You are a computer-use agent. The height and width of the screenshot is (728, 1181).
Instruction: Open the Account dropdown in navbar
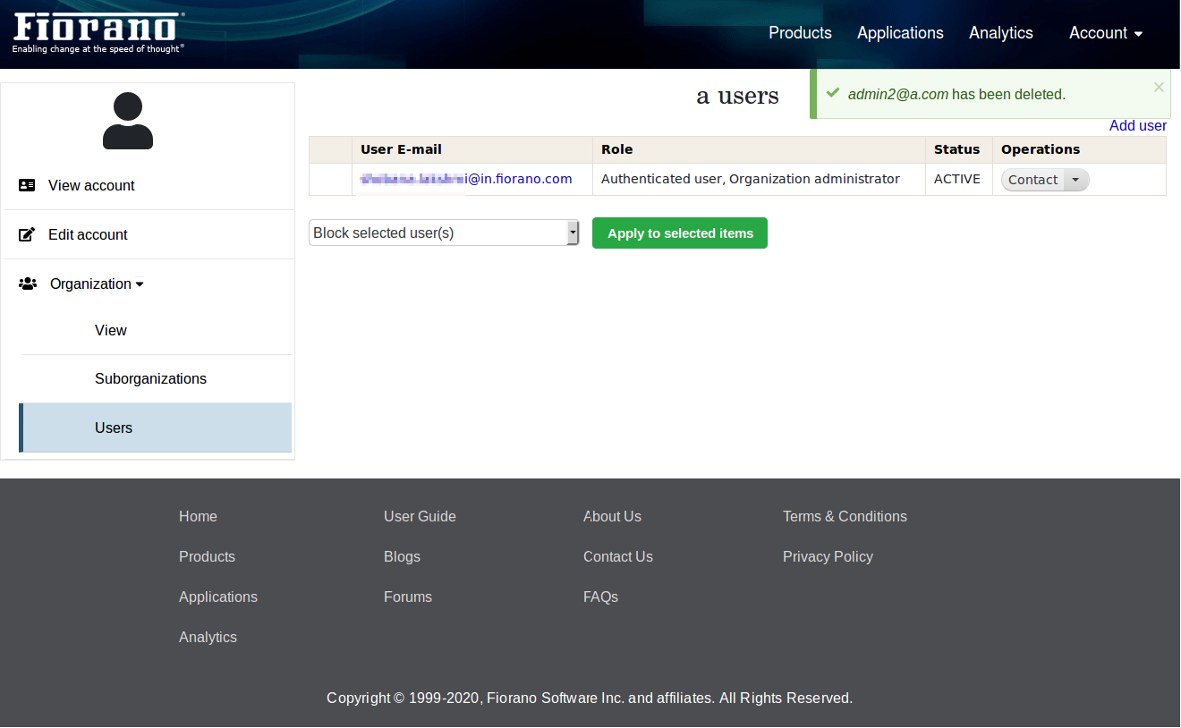pos(1106,33)
